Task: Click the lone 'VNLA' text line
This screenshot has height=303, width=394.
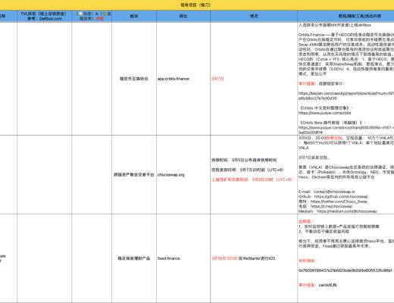Action: 303,148
